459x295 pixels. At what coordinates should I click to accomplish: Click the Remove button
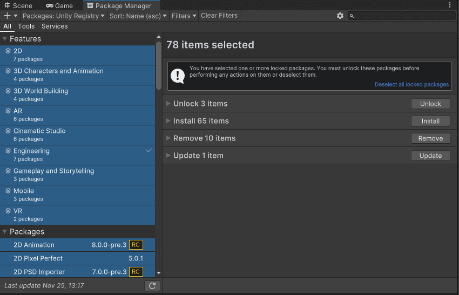pos(430,138)
